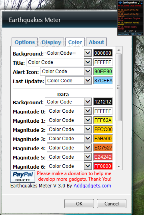This screenshot has width=144, height=215.
Task: Pick the E24242 Magnitude 5 swatch
Action: pos(103,157)
